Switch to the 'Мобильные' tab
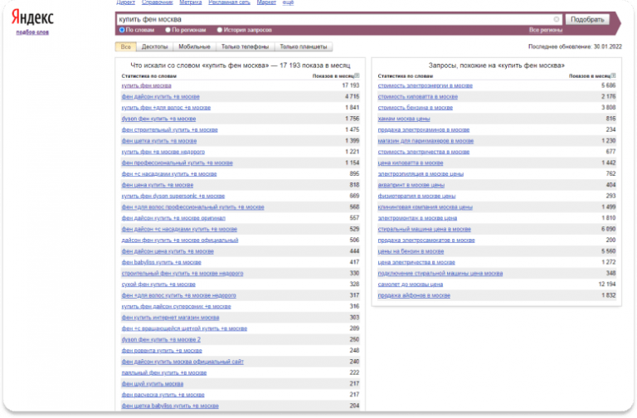The image size is (637, 418). tap(195, 47)
